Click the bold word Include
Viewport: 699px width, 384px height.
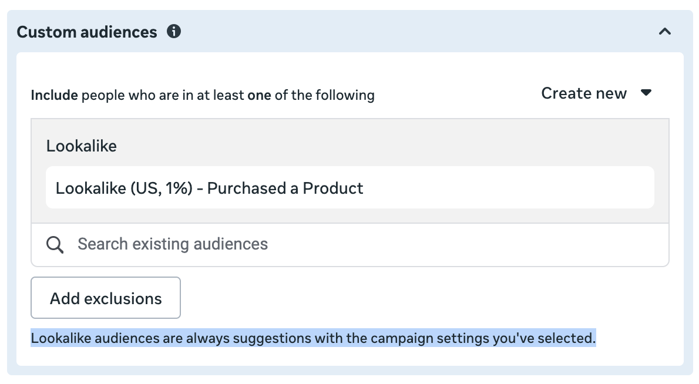pos(54,95)
